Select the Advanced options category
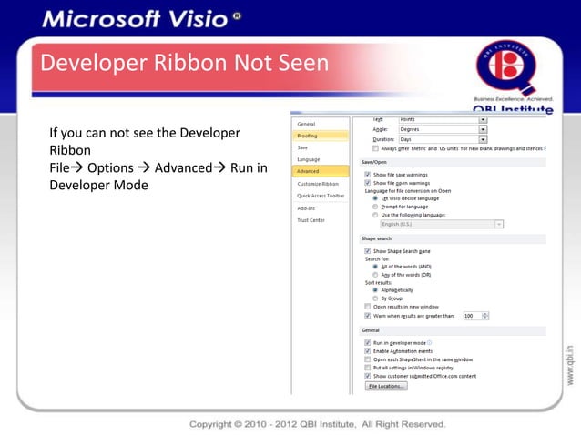Screen dimensions: 581x435 [321, 171]
